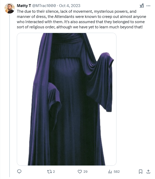Click the like count 29
The image size is (155, 179).
[85, 171]
